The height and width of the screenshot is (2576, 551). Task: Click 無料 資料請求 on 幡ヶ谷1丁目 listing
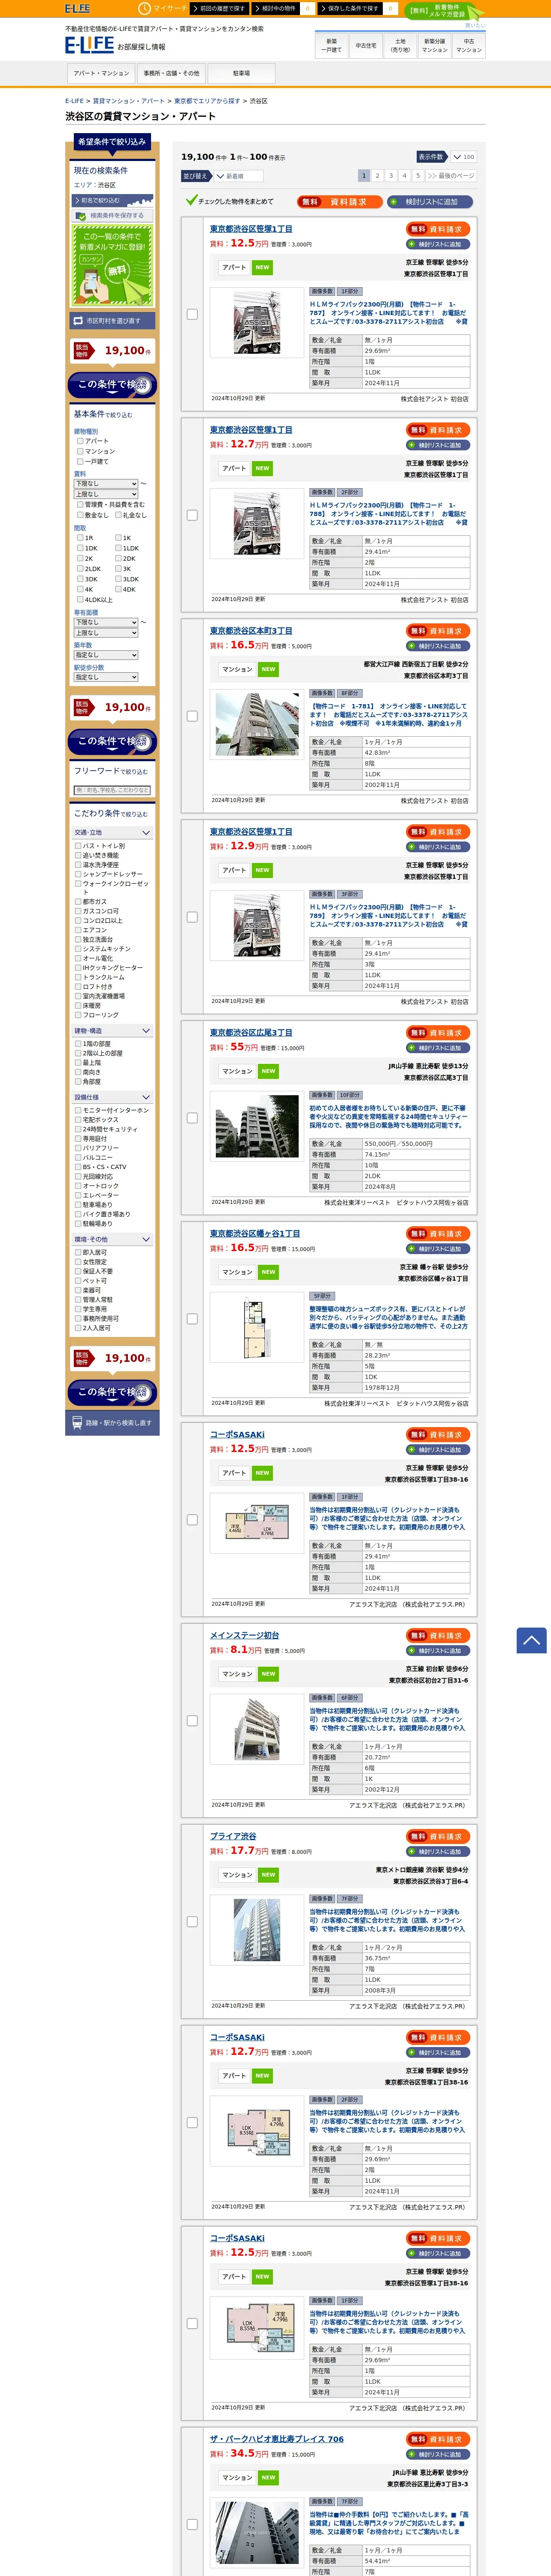point(438,1234)
